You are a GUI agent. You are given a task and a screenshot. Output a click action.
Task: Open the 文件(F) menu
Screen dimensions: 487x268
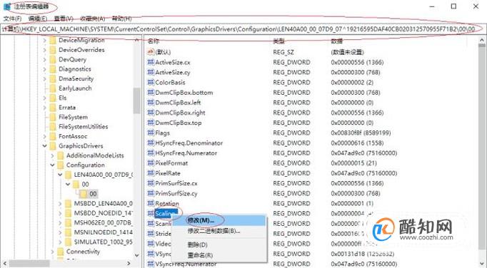pyautogui.click(x=12, y=19)
